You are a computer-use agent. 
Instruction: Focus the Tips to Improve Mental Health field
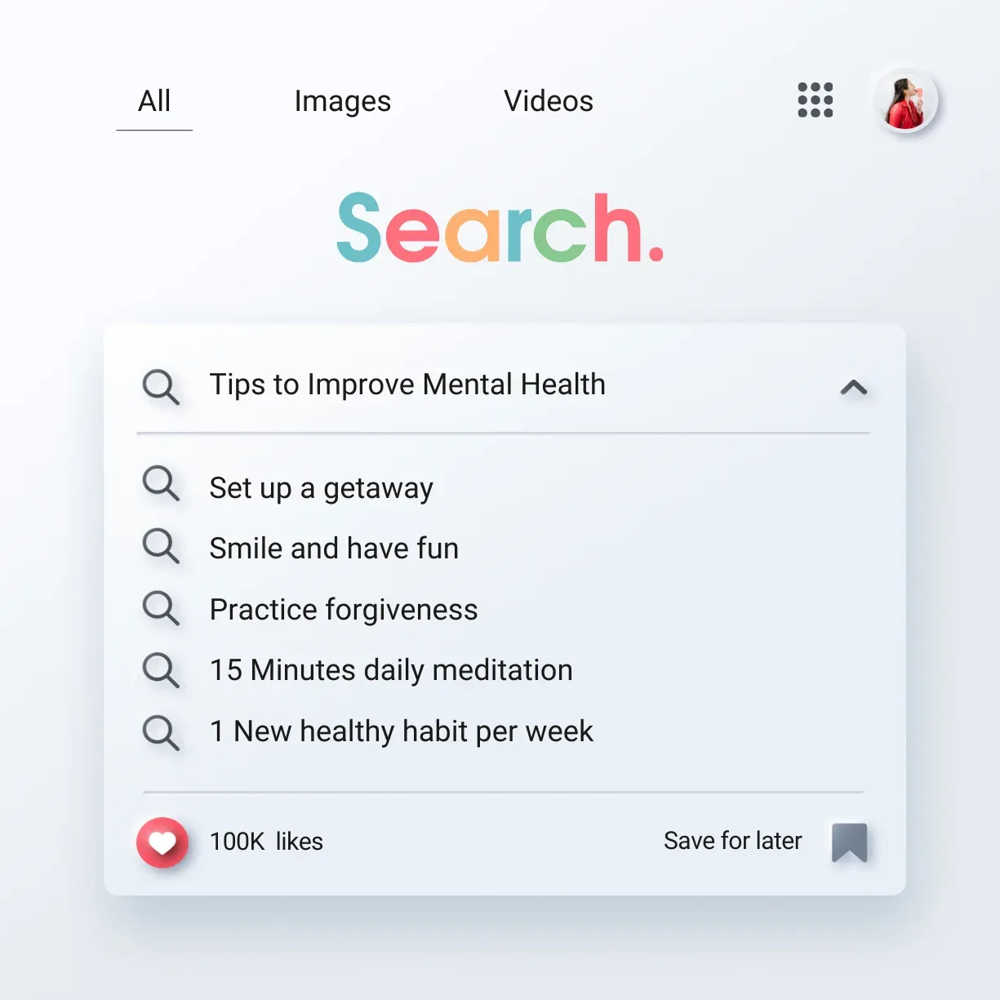coord(504,385)
